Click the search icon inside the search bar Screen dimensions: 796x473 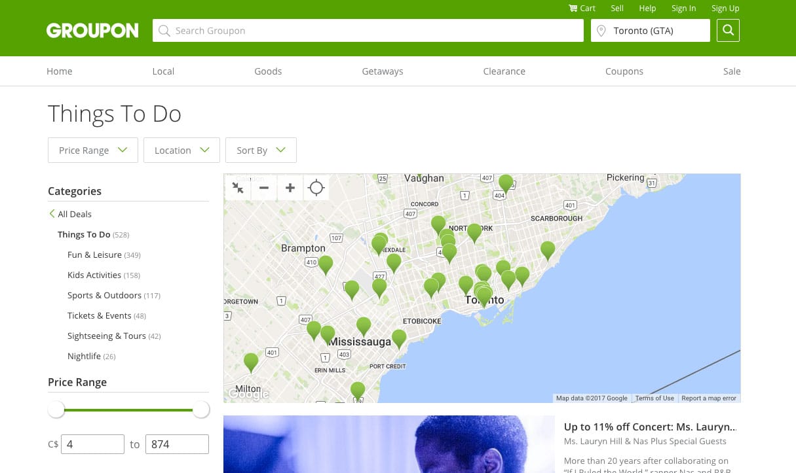coord(164,30)
